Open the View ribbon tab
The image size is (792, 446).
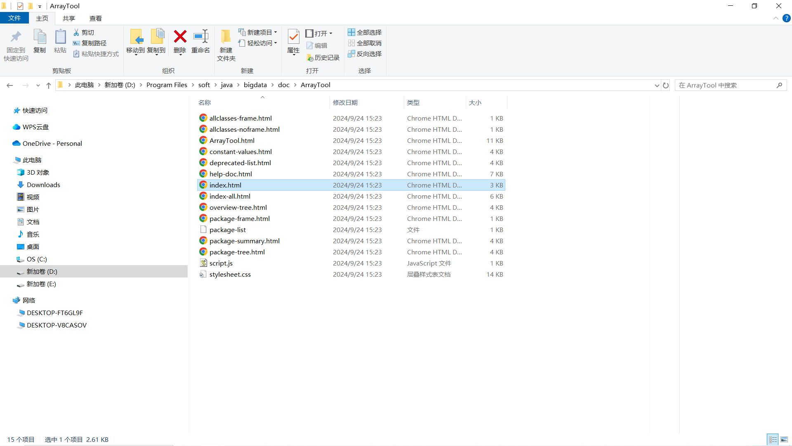[x=95, y=18]
